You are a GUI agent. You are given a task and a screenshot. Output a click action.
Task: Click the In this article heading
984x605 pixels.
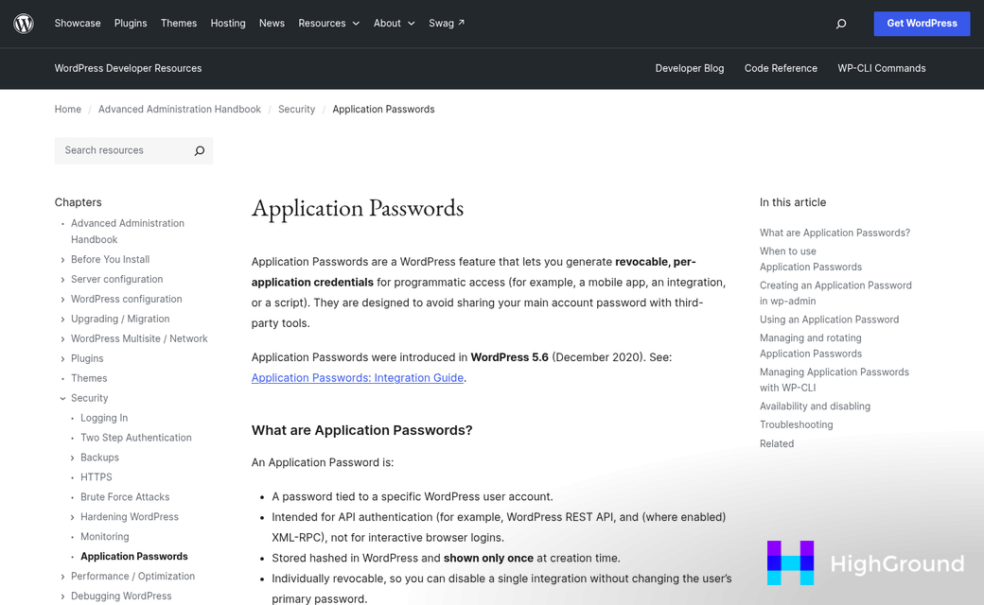point(793,202)
